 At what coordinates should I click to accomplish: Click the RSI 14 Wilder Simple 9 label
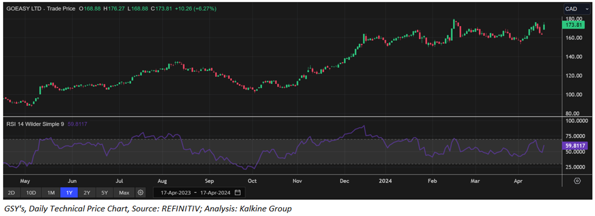tap(35, 123)
